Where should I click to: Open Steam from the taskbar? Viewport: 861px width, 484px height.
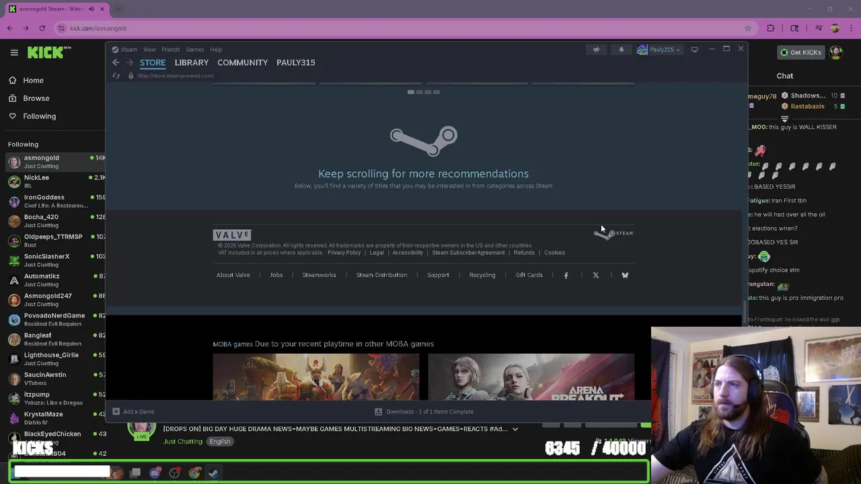tap(213, 473)
